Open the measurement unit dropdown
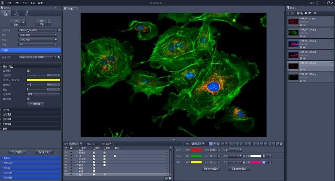This screenshot has width=335, height=181. coord(198,144)
